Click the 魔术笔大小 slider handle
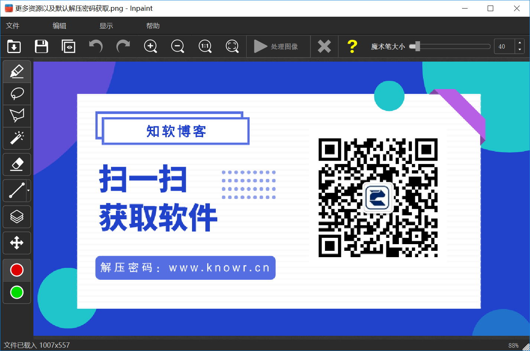This screenshot has height=351, width=530. click(x=417, y=46)
